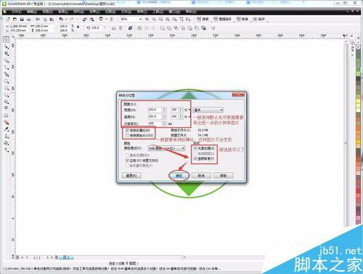The height and width of the screenshot is (274, 363).
Task: Toggle 透明背景 checkbox
Action: pos(195,158)
